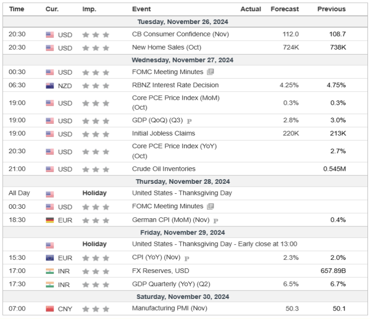The width and height of the screenshot is (370, 319).
Task: Click the importance stars for CB Consumer Confidence
Action: (95, 35)
